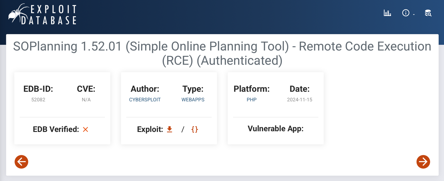
Task: Go to previous exploit with left arrow
Action: [22, 162]
